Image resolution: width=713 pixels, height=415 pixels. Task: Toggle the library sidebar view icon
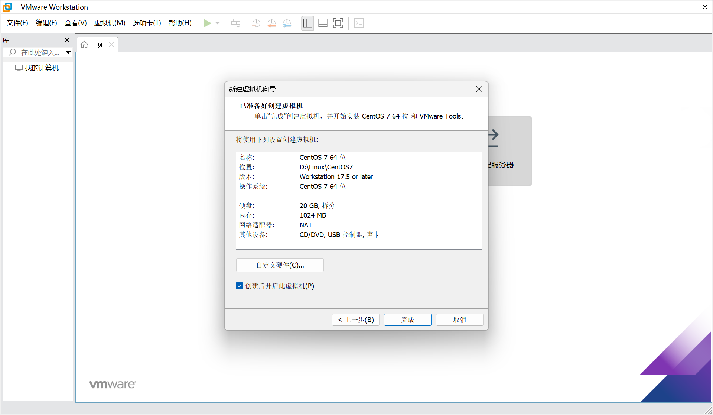[x=307, y=23]
